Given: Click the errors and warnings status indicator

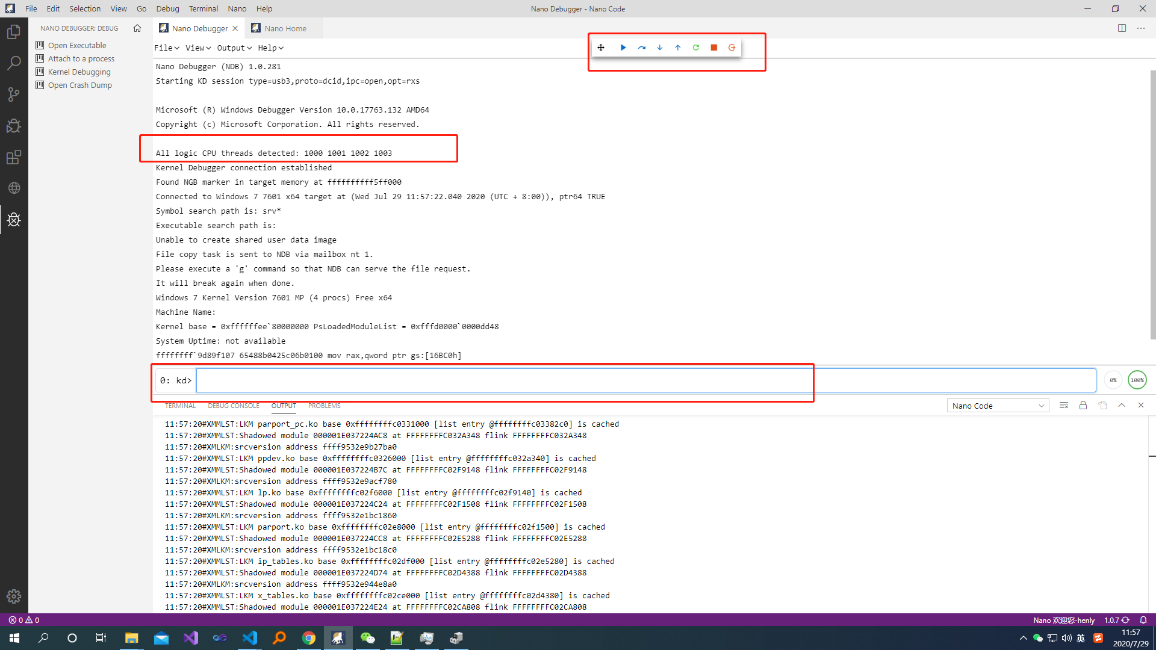Looking at the screenshot, I should click(x=24, y=620).
